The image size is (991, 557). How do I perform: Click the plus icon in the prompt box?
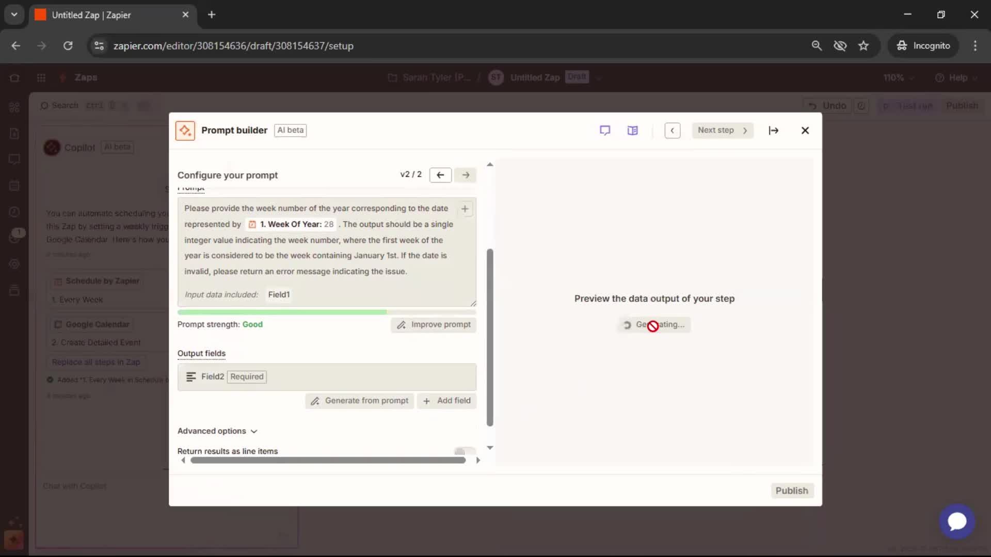click(x=465, y=209)
